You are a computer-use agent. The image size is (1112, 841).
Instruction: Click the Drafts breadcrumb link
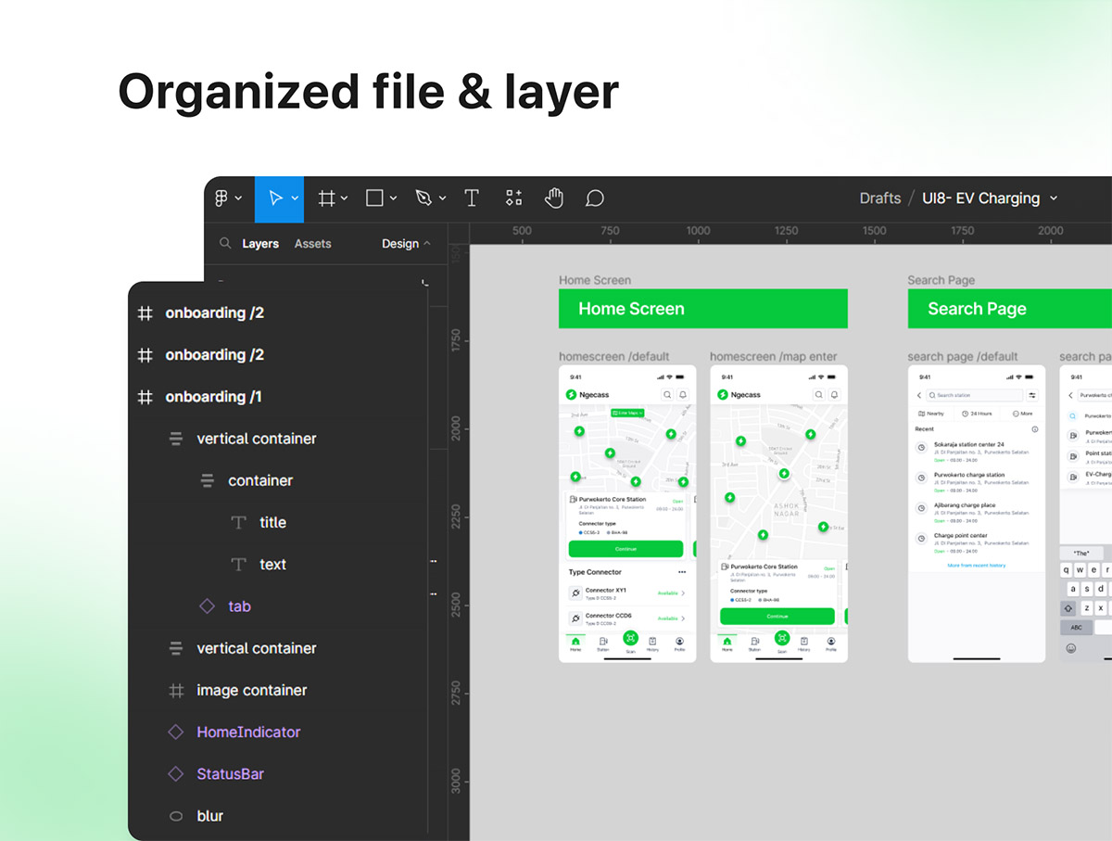point(879,198)
